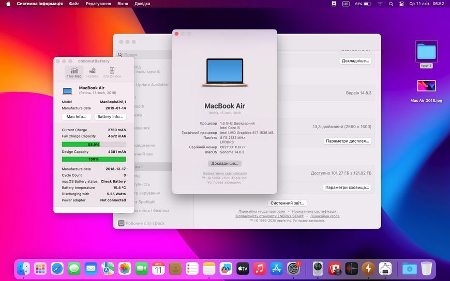Viewport: 450px width, 281px height.
Task: Open Ліцензійна угода програми link
Action: tap(262, 211)
